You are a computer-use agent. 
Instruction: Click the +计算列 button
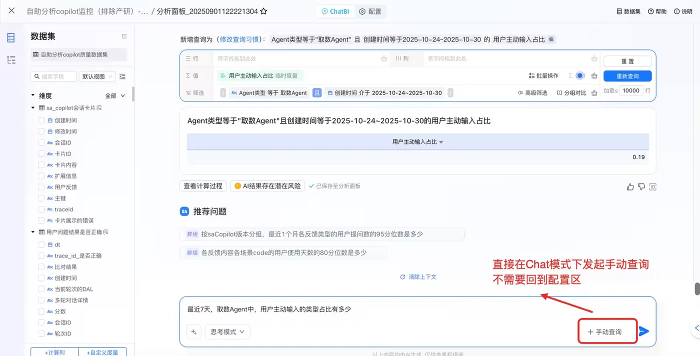pos(54,352)
